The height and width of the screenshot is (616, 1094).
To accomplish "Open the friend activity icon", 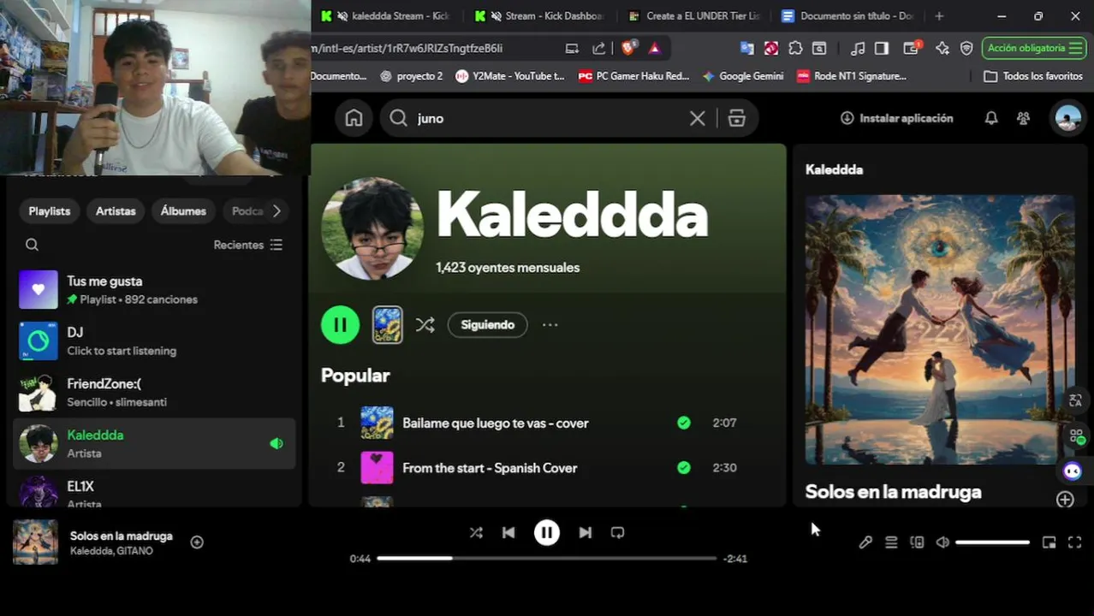I will (1023, 118).
